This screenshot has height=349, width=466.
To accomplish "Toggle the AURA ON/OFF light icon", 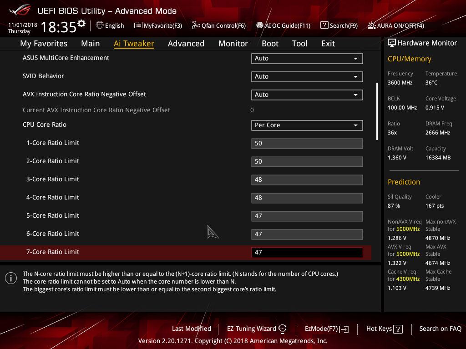I will click(371, 25).
